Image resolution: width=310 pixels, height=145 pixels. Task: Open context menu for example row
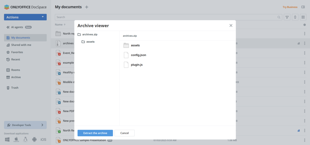pyautogui.click(x=305, y=63)
